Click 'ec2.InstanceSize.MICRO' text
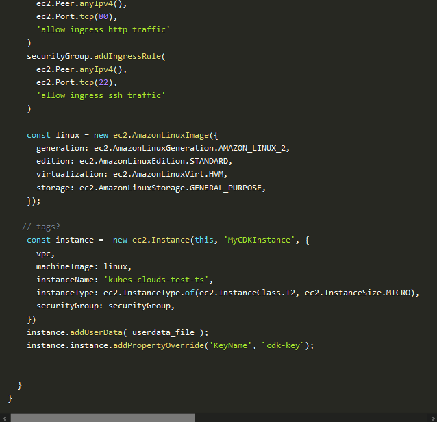The image size is (437, 422). click(x=358, y=293)
